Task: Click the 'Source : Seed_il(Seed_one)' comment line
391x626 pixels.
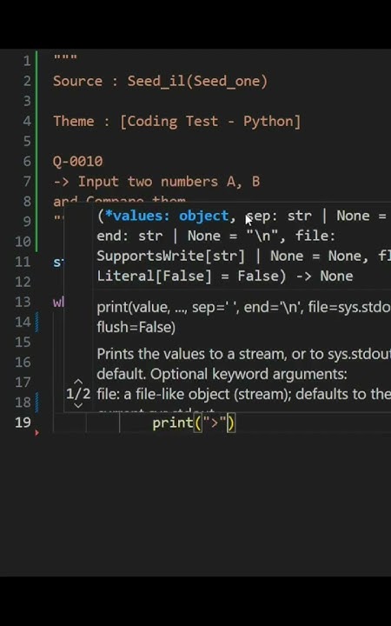Action: click(161, 82)
